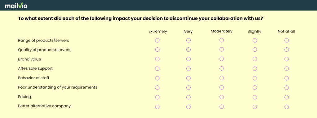Mark Moderately for Better alternative company
The height and width of the screenshot is (118, 317).
pyautogui.click(x=222, y=106)
